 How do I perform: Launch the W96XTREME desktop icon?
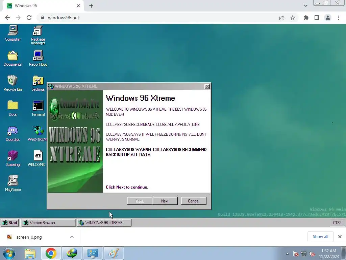point(38,133)
